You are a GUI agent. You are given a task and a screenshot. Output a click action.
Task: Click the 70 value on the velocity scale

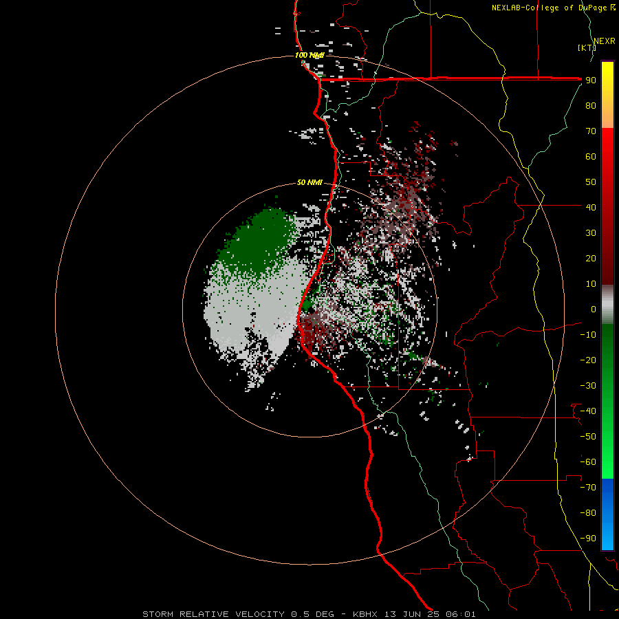[x=591, y=131]
